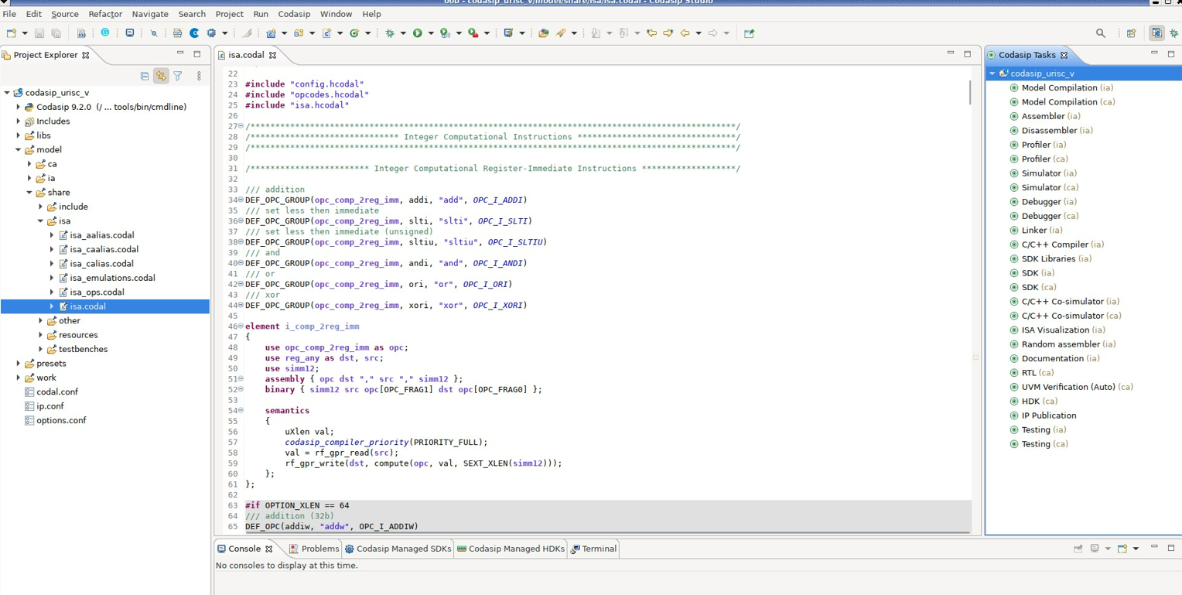Click the editor vertical scrollbar
The image size is (1182, 595).
click(970, 93)
